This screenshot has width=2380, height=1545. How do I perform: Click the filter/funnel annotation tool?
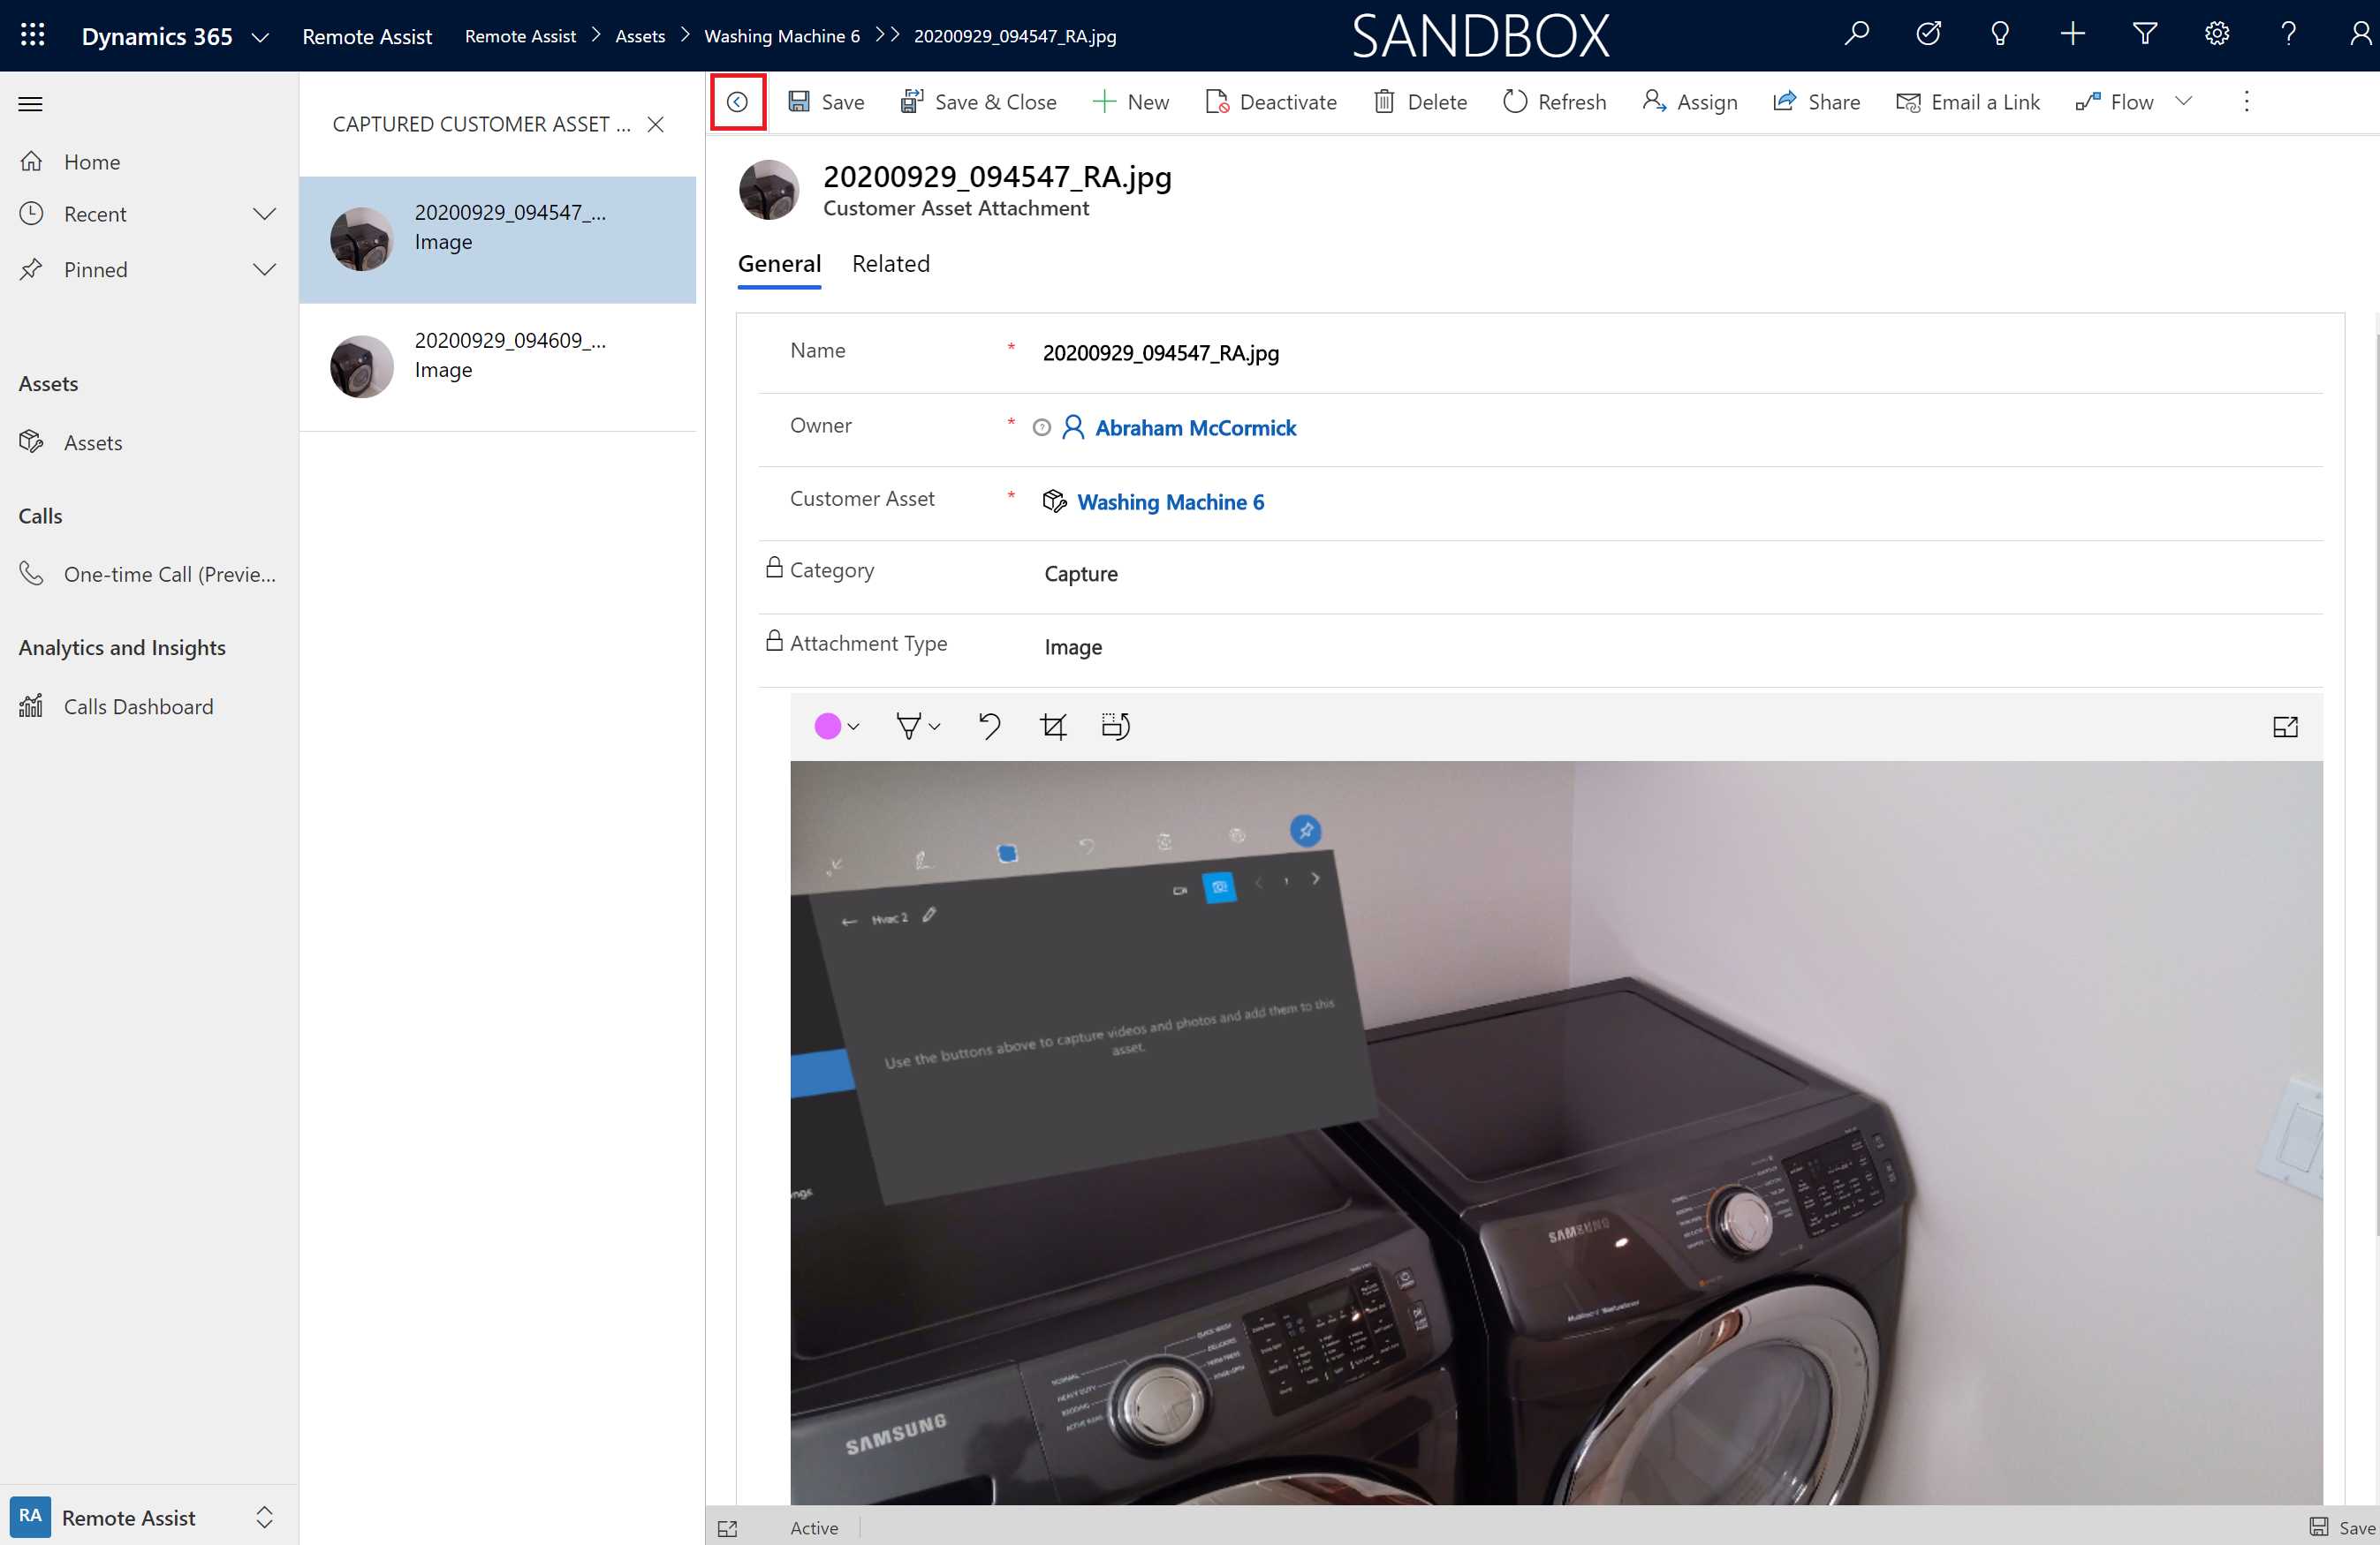pyautogui.click(x=907, y=725)
